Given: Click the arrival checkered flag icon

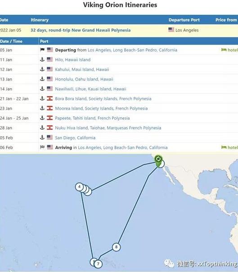Looking at the screenshot, I should tap(42, 147).
